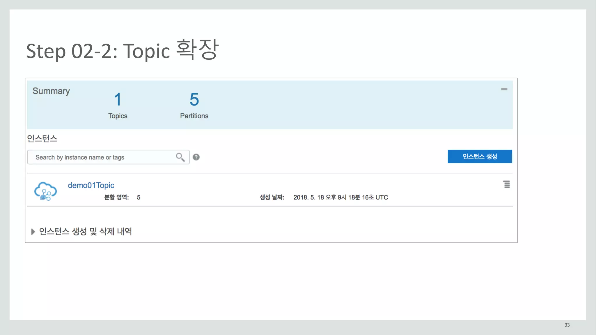The image size is (596, 335).
Task: Click the Topics count number 1
Action: (118, 99)
